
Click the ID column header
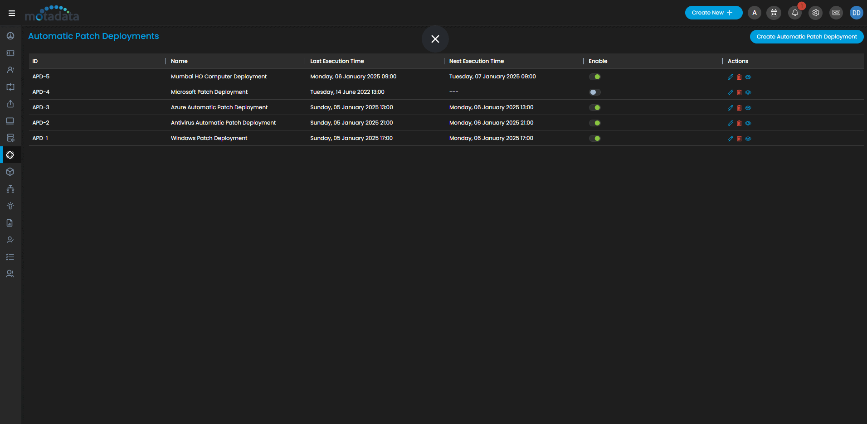(35, 61)
